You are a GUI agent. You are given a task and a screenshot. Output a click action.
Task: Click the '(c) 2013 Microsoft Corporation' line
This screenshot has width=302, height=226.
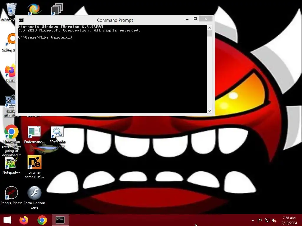tap(79, 30)
